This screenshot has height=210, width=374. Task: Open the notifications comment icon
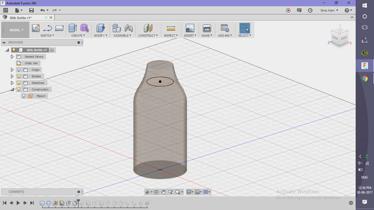(299, 10)
